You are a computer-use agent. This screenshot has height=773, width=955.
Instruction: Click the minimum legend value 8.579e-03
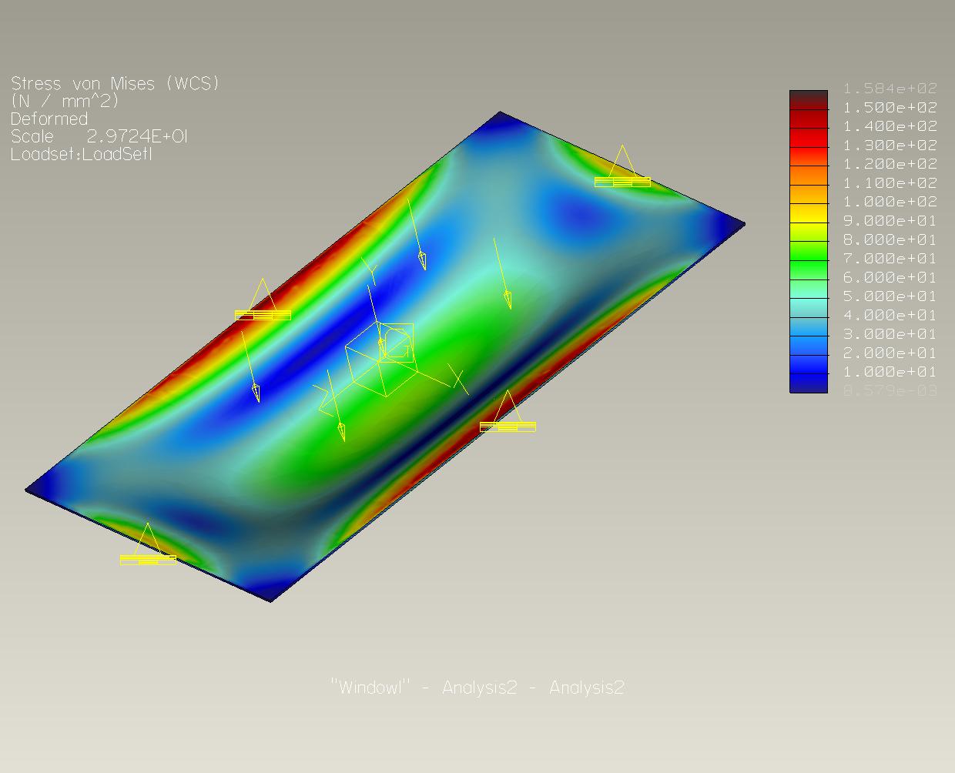tap(890, 390)
